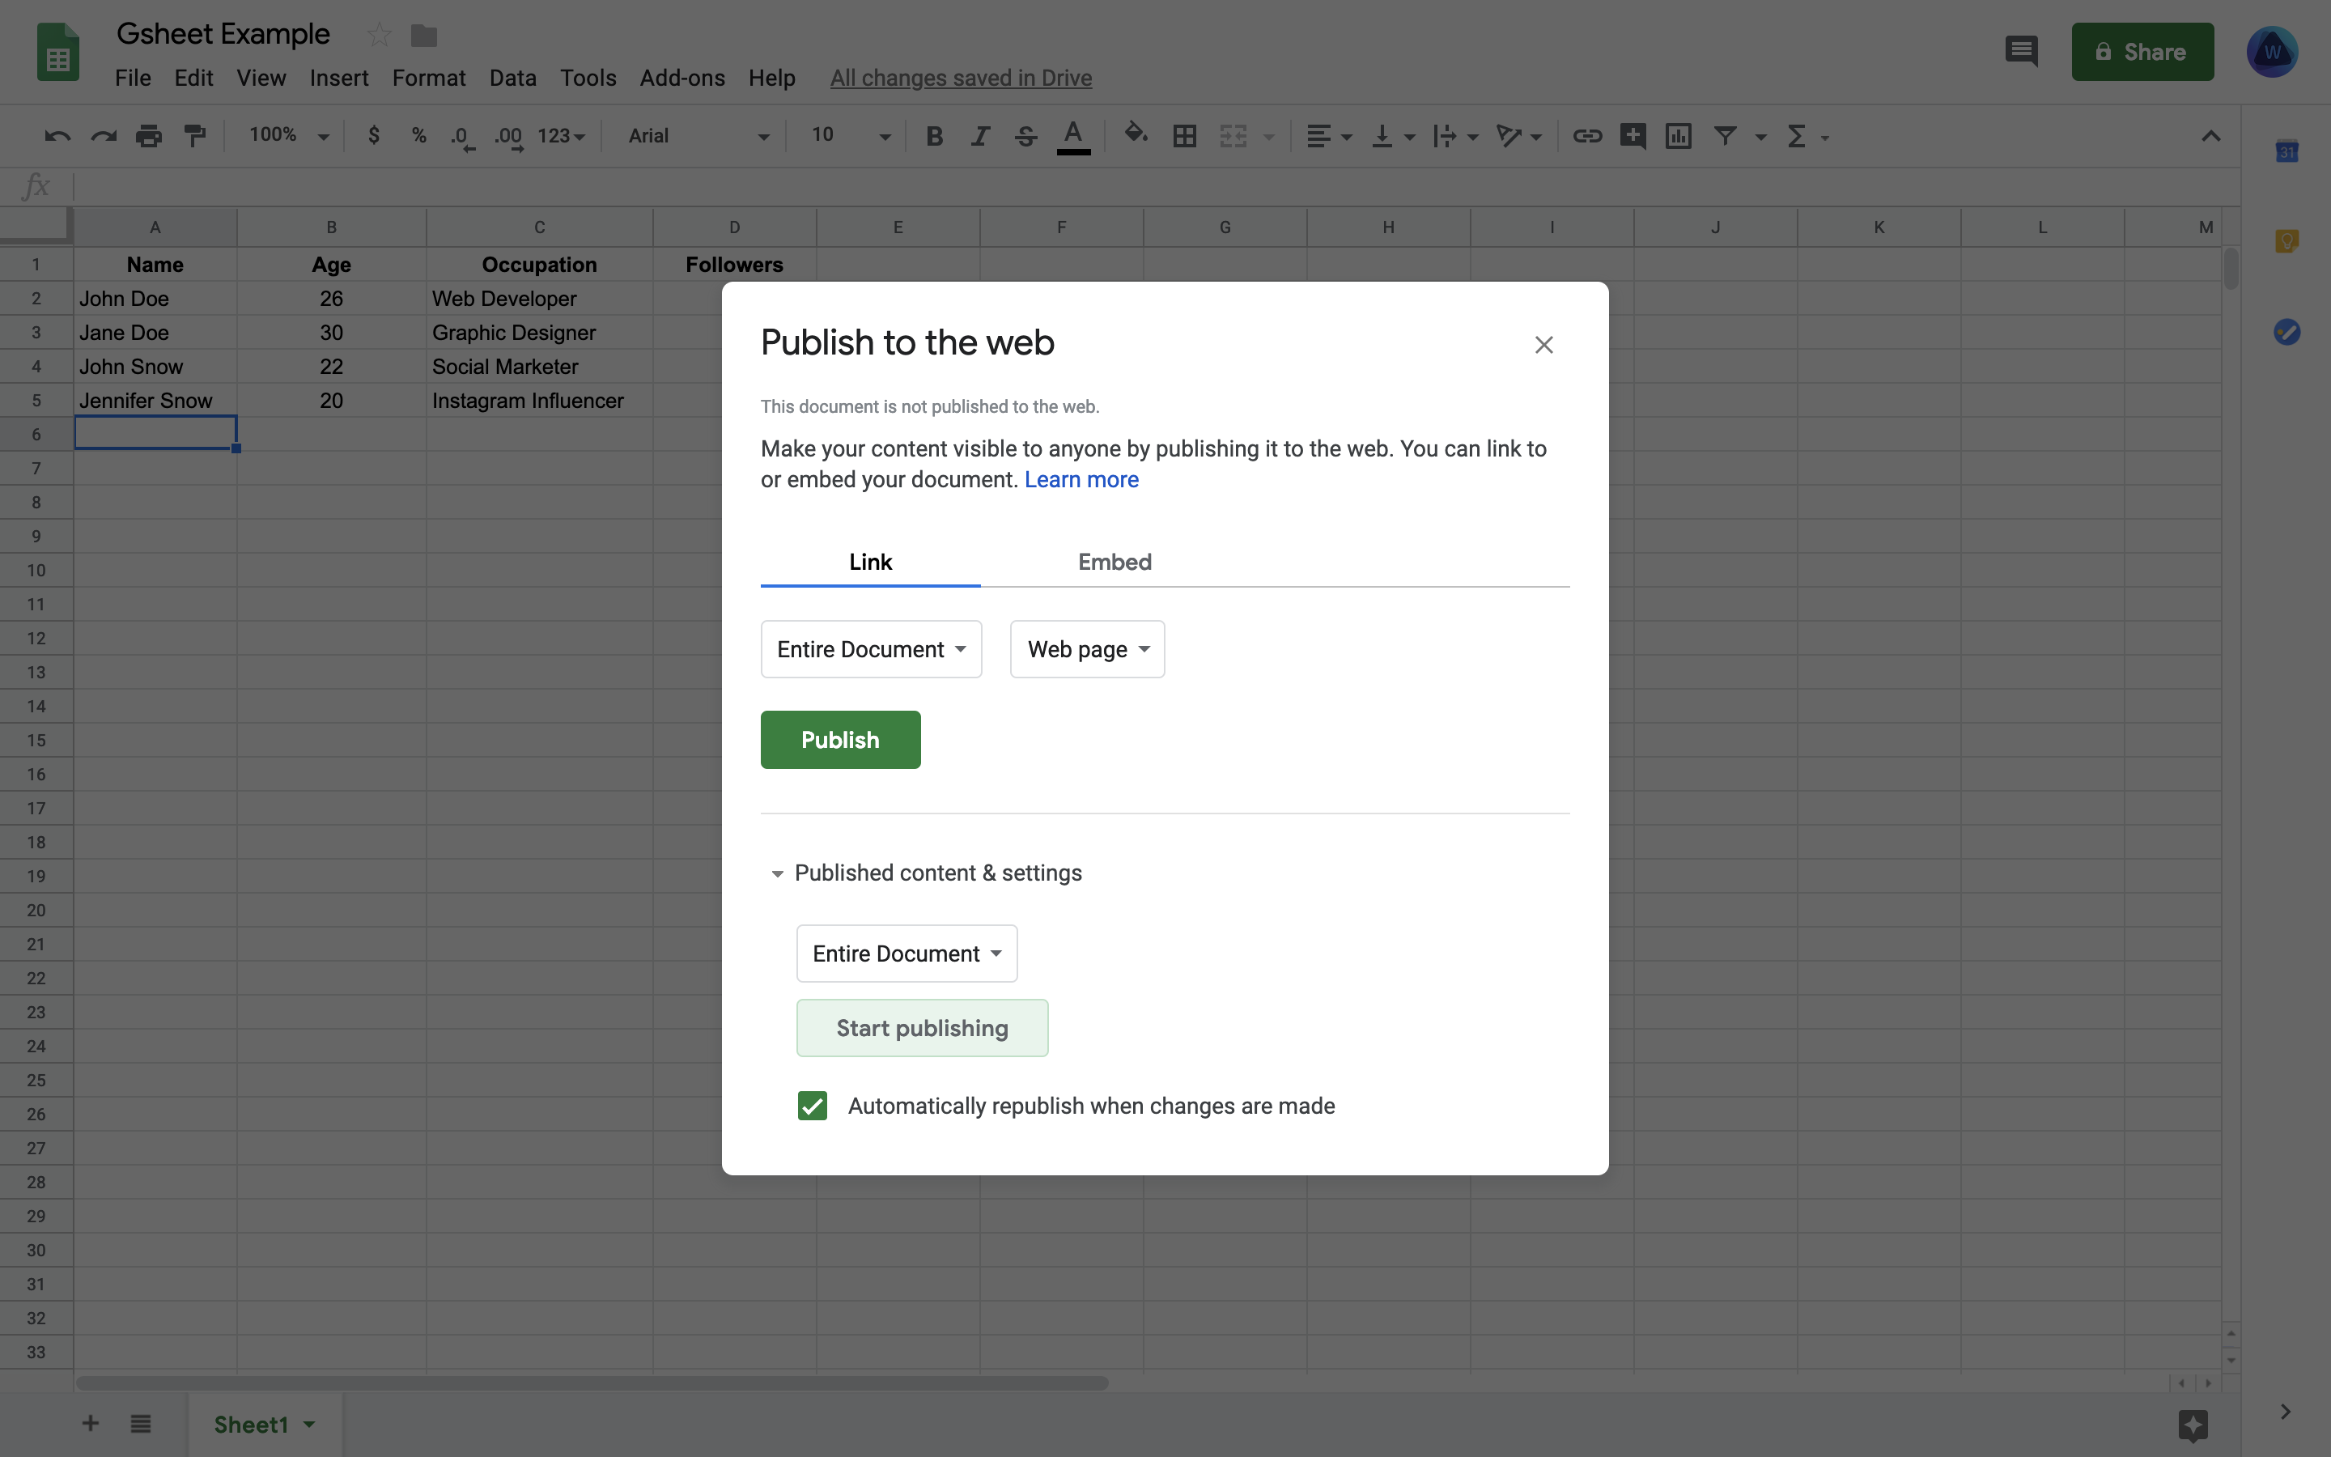Apply percent format icon
2331x1457 pixels.
(x=419, y=136)
